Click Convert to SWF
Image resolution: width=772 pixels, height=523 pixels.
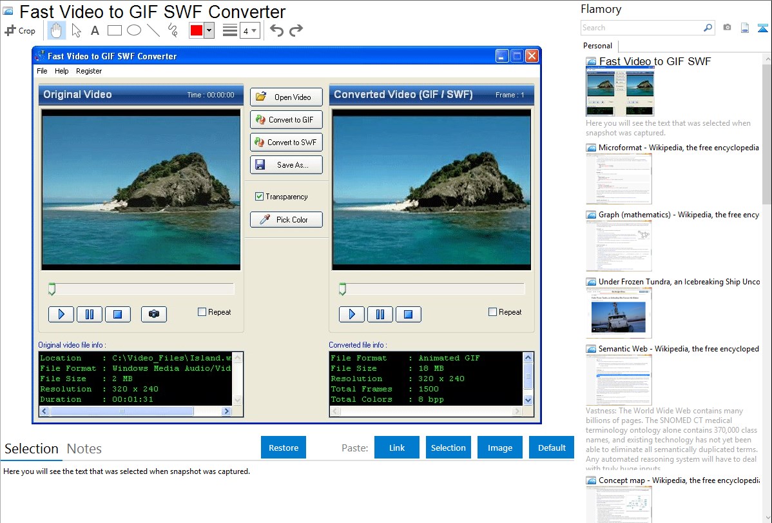point(286,143)
